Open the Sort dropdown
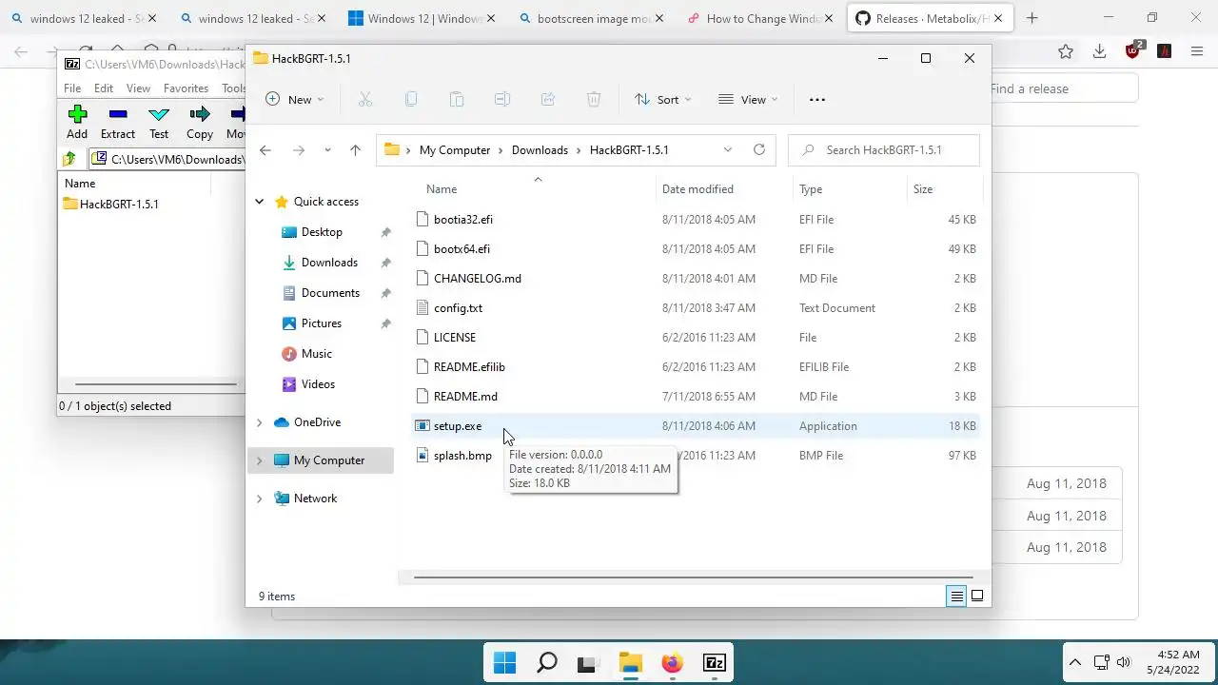Screen dimensions: 1218x685 [x=663, y=99]
